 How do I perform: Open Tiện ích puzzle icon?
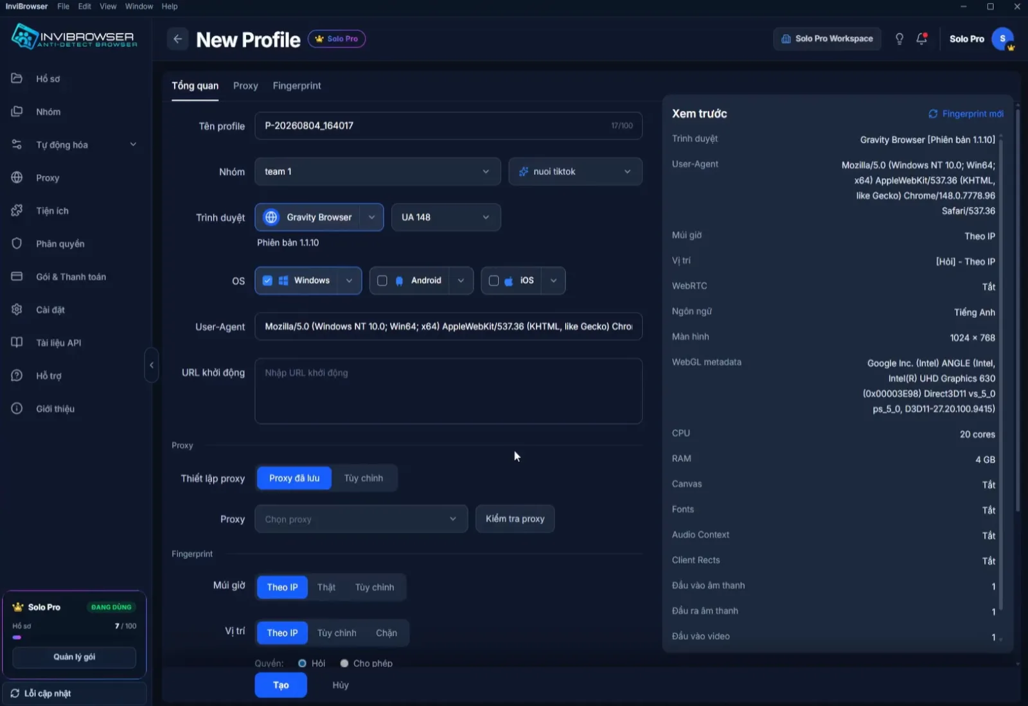[17, 211]
